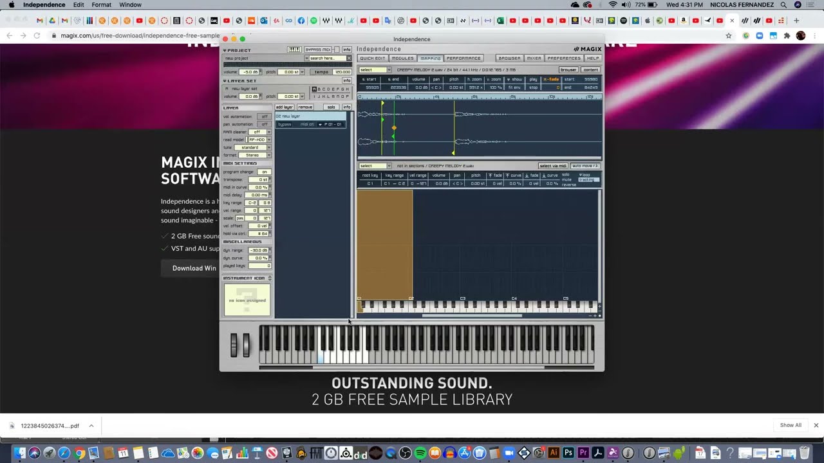Click Show All downloads
824x463 pixels.
pos(791,425)
